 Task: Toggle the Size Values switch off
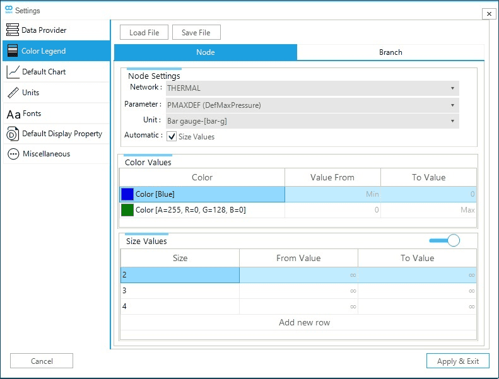[445, 240]
